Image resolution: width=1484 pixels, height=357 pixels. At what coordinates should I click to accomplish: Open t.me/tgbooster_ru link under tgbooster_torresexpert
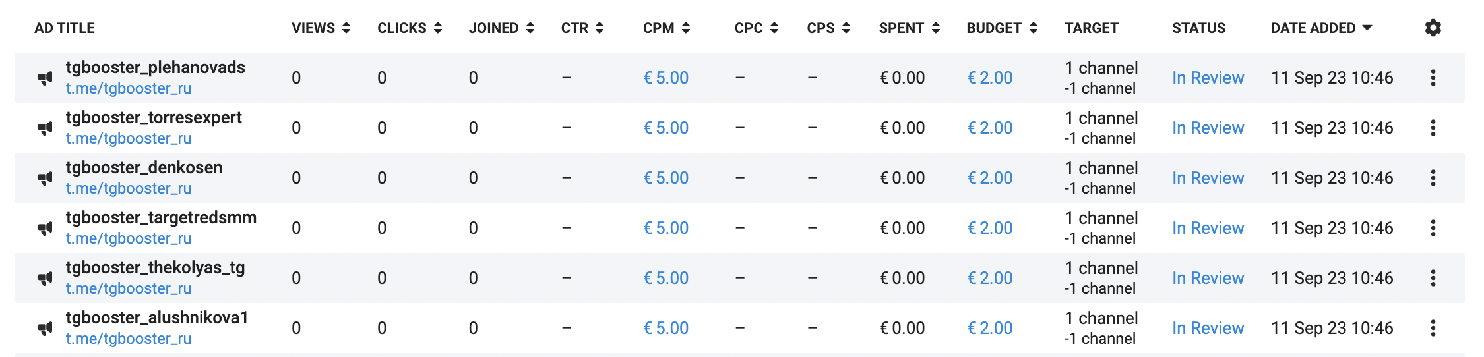click(129, 138)
